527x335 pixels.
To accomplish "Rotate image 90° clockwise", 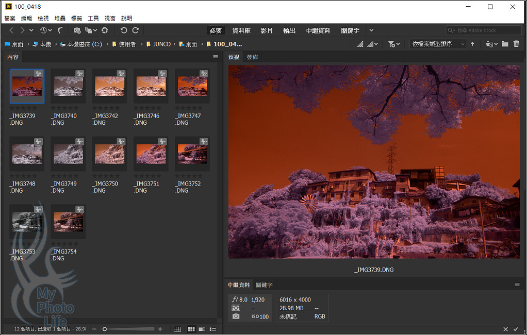I will coord(136,30).
